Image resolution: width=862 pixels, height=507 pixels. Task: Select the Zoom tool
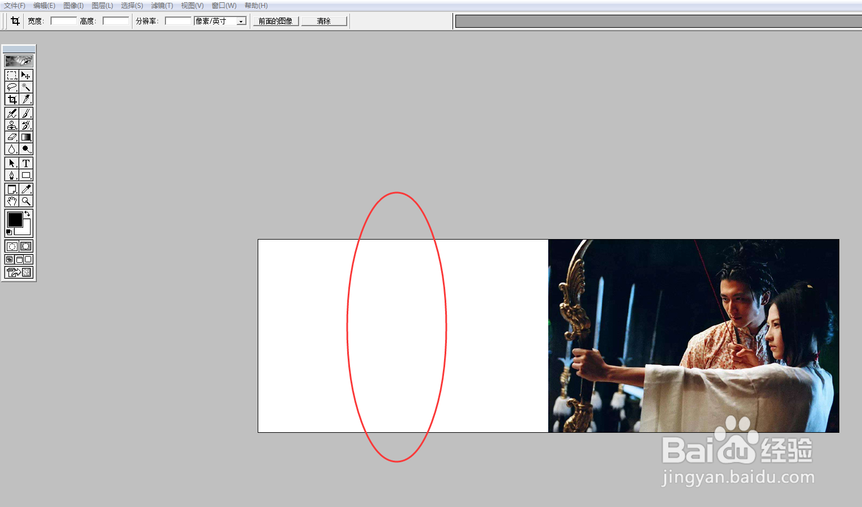26,201
